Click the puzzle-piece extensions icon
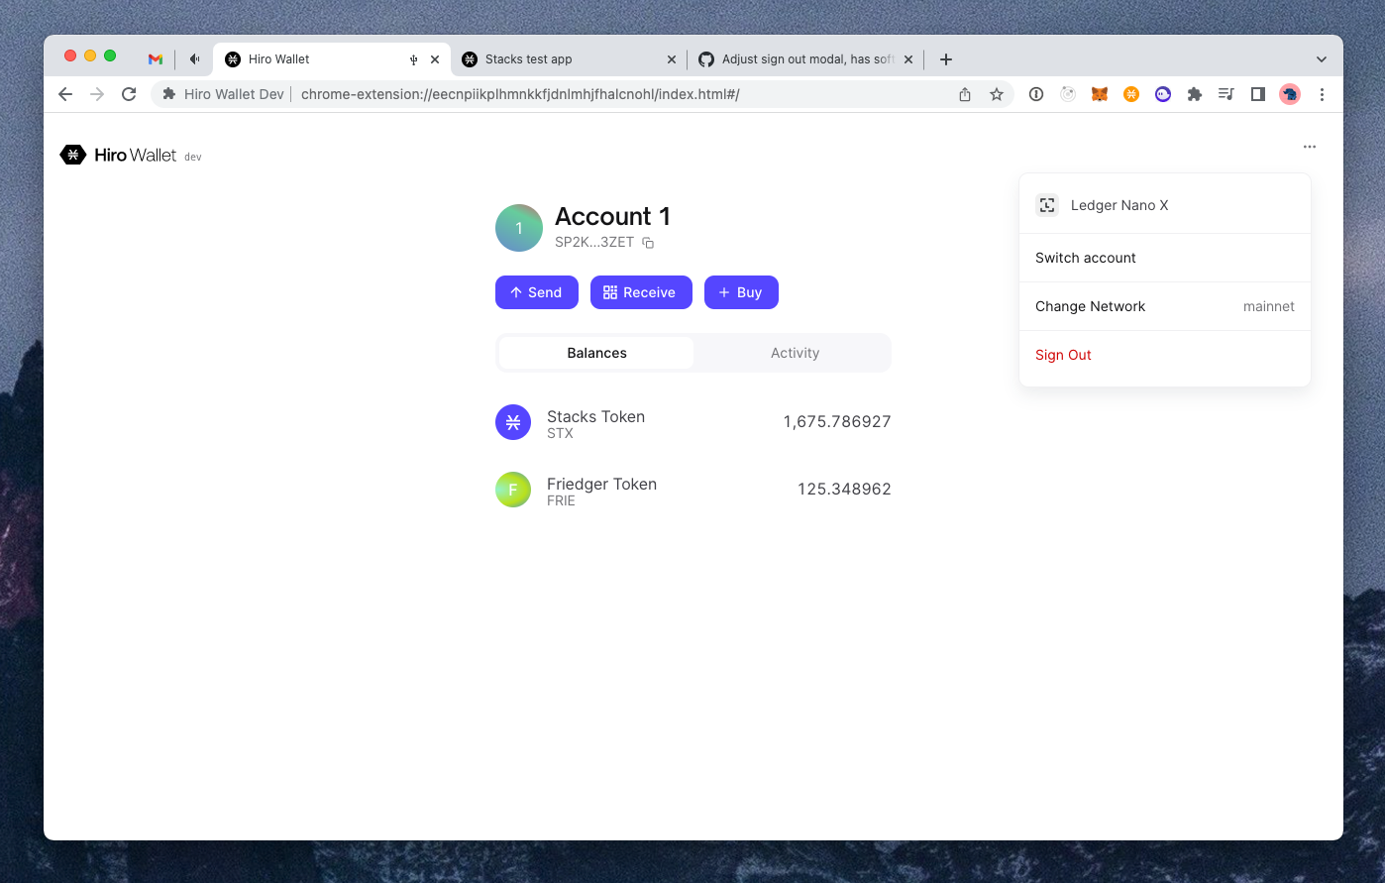The height and width of the screenshot is (883, 1385). (1194, 93)
